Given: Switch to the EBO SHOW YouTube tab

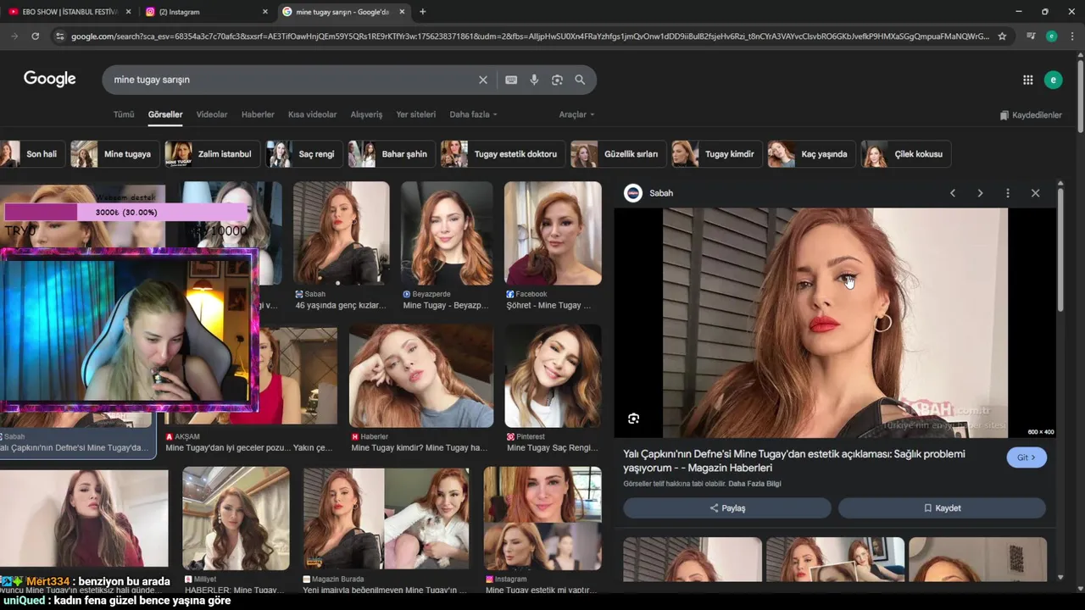Looking at the screenshot, I should (70, 12).
